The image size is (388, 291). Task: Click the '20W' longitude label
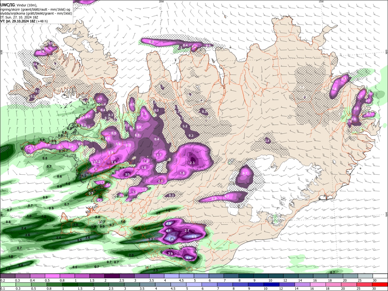coord(161,2)
